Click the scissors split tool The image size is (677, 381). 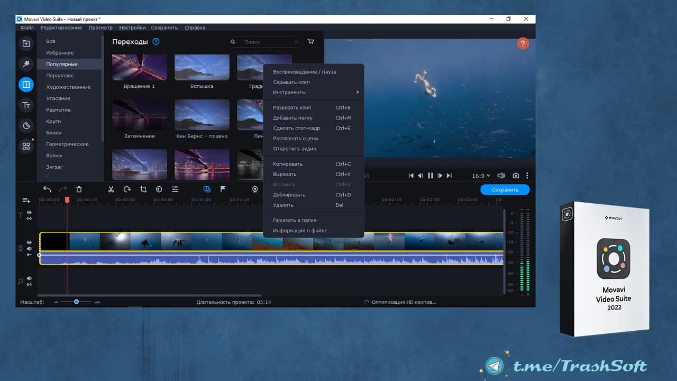click(x=111, y=189)
